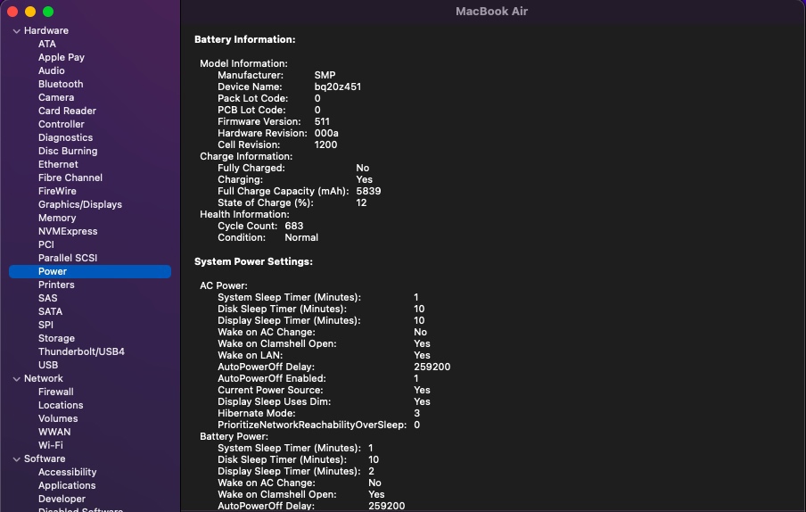Open FireWire details

(x=57, y=191)
